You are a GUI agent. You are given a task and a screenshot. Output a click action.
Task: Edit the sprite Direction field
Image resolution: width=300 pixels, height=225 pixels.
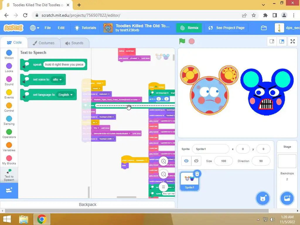(x=261, y=161)
